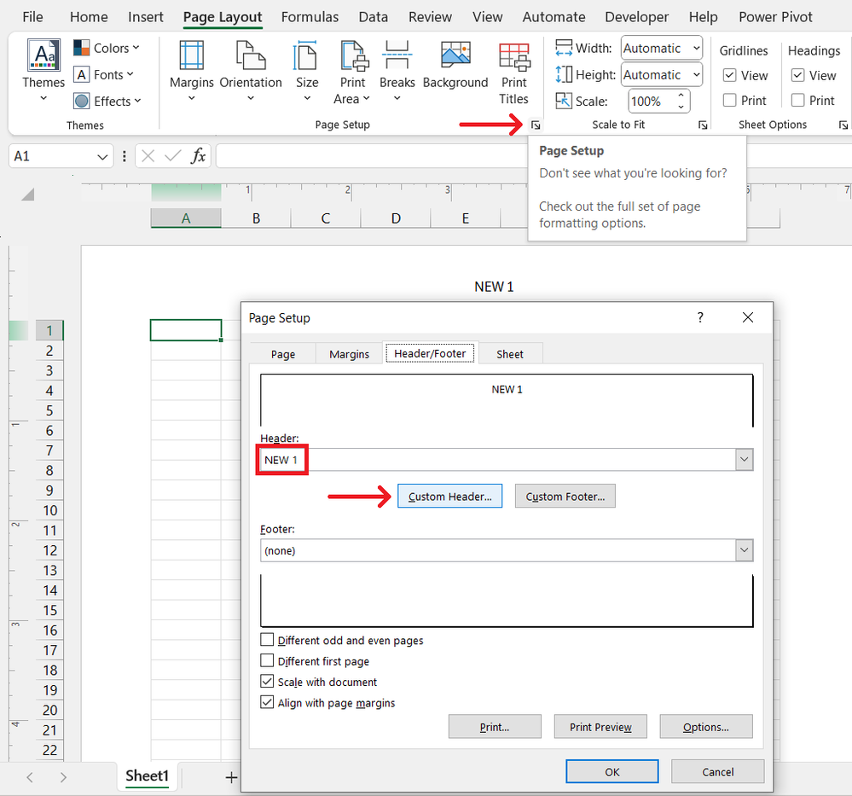The height and width of the screenshot is (796, 852).
Task: Click the Sheet Options dialog launcher
Action: (843, 125)
